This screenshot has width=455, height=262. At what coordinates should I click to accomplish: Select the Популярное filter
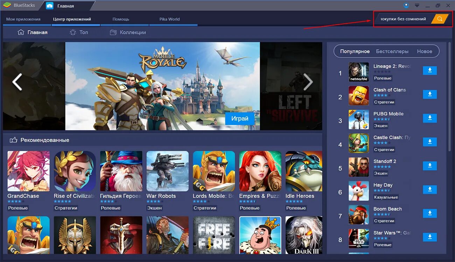[x=355, y=51]
